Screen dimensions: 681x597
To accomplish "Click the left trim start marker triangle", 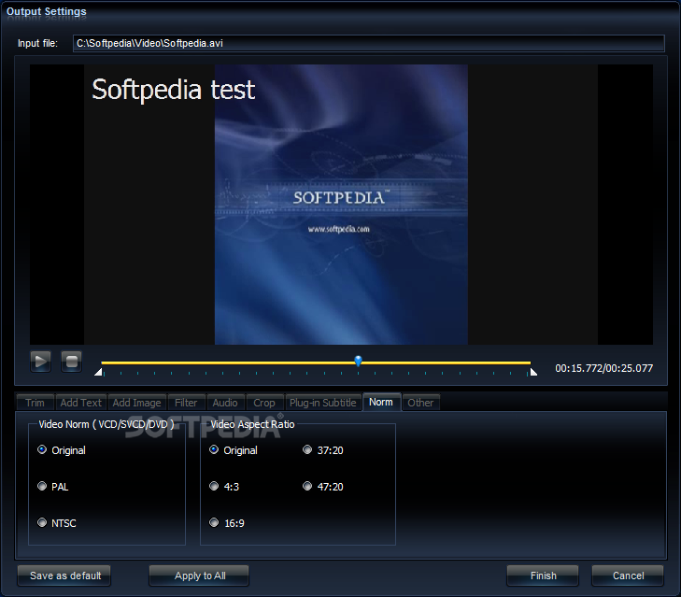I will click(98, 372).
